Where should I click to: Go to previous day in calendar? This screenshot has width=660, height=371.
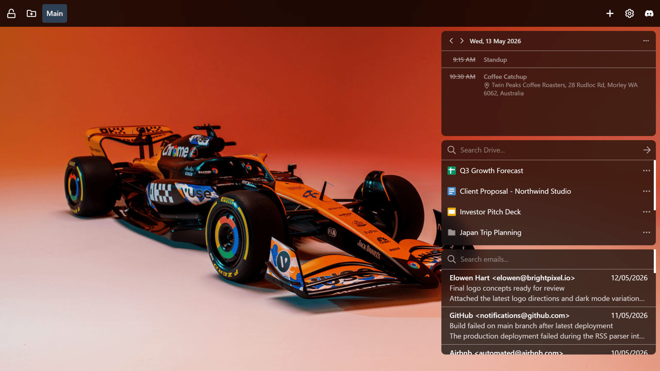pyautogui.click(x=451, y=41)
